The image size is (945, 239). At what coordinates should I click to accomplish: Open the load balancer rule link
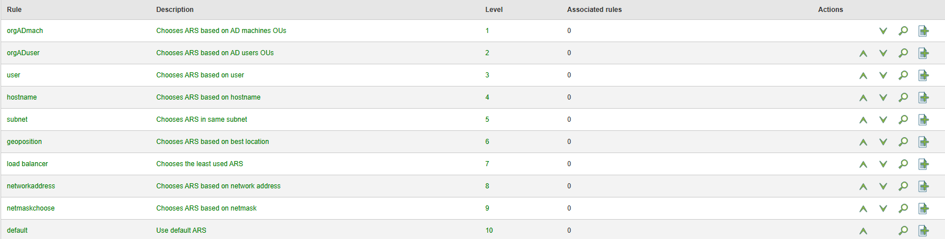coord(27,164)
